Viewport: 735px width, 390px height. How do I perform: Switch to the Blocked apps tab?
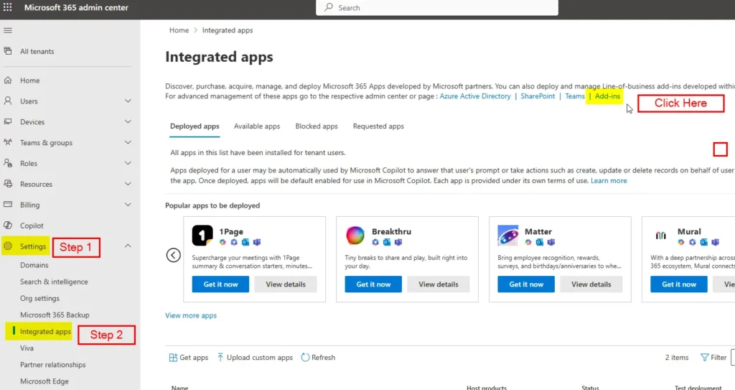click(317, 126)
